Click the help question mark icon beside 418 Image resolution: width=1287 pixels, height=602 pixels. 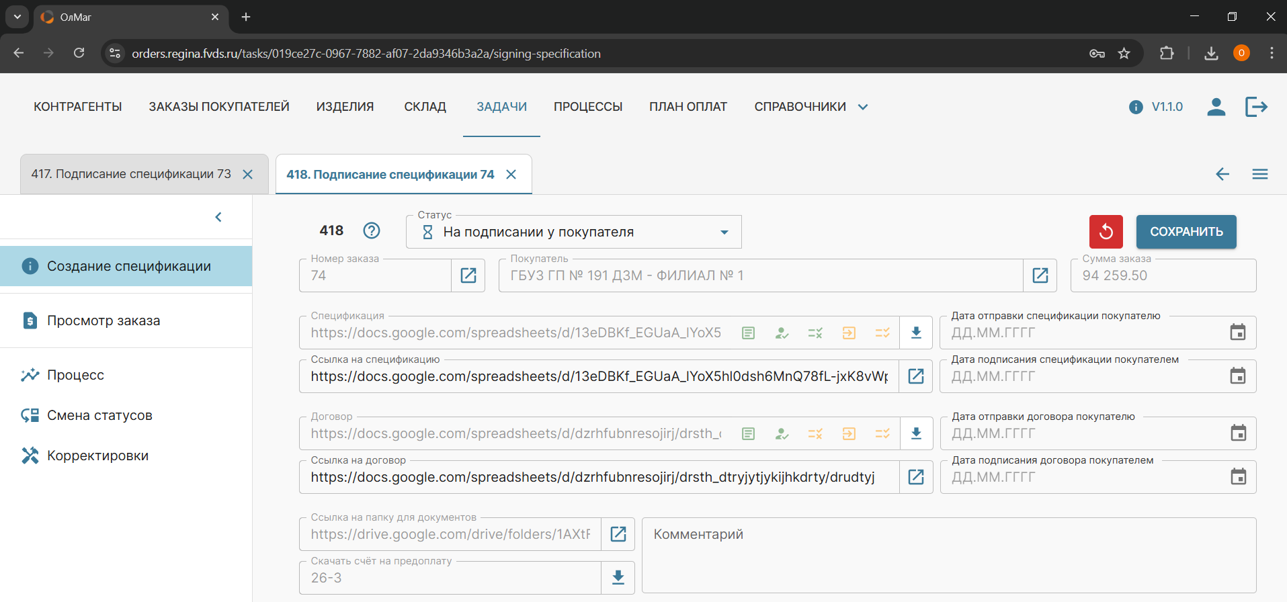click(372, 231)
